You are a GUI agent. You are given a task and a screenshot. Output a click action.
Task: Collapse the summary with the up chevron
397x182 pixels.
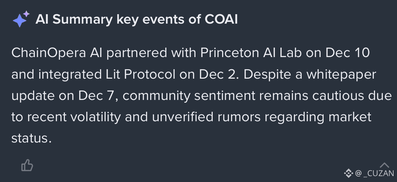[x=384, y=165]
